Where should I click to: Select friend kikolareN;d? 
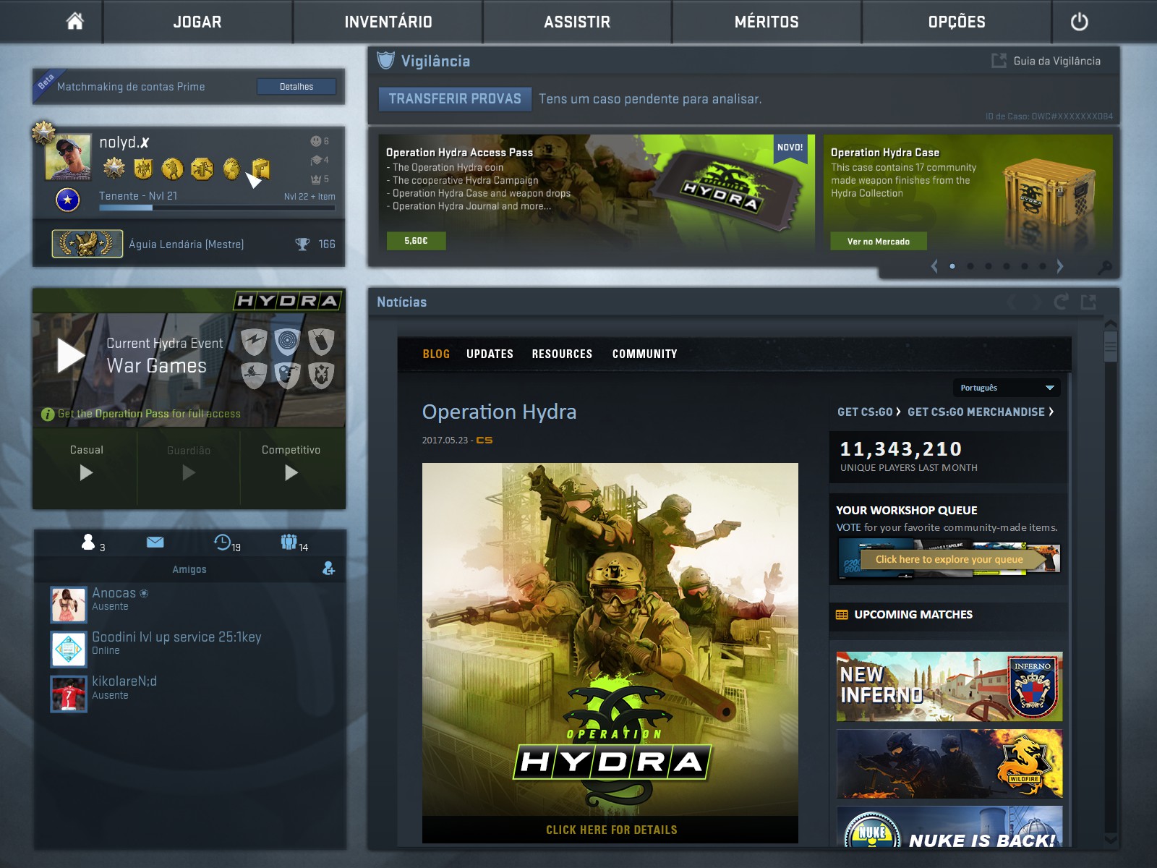coord(189,694)
